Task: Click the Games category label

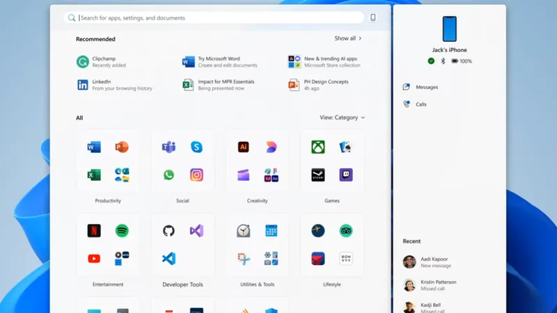Action: pyautogui.click(x=332, y=200)
